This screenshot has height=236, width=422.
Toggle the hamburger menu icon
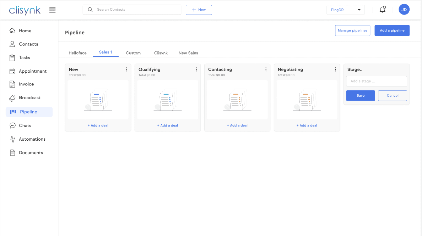coord(53,10)
